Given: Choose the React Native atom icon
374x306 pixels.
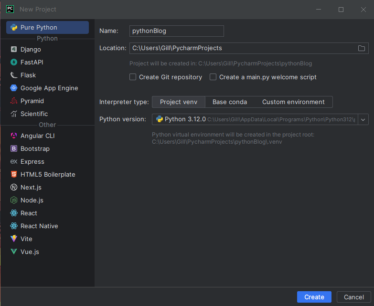Looking at the screenshot, I should (x=14, y=226).
